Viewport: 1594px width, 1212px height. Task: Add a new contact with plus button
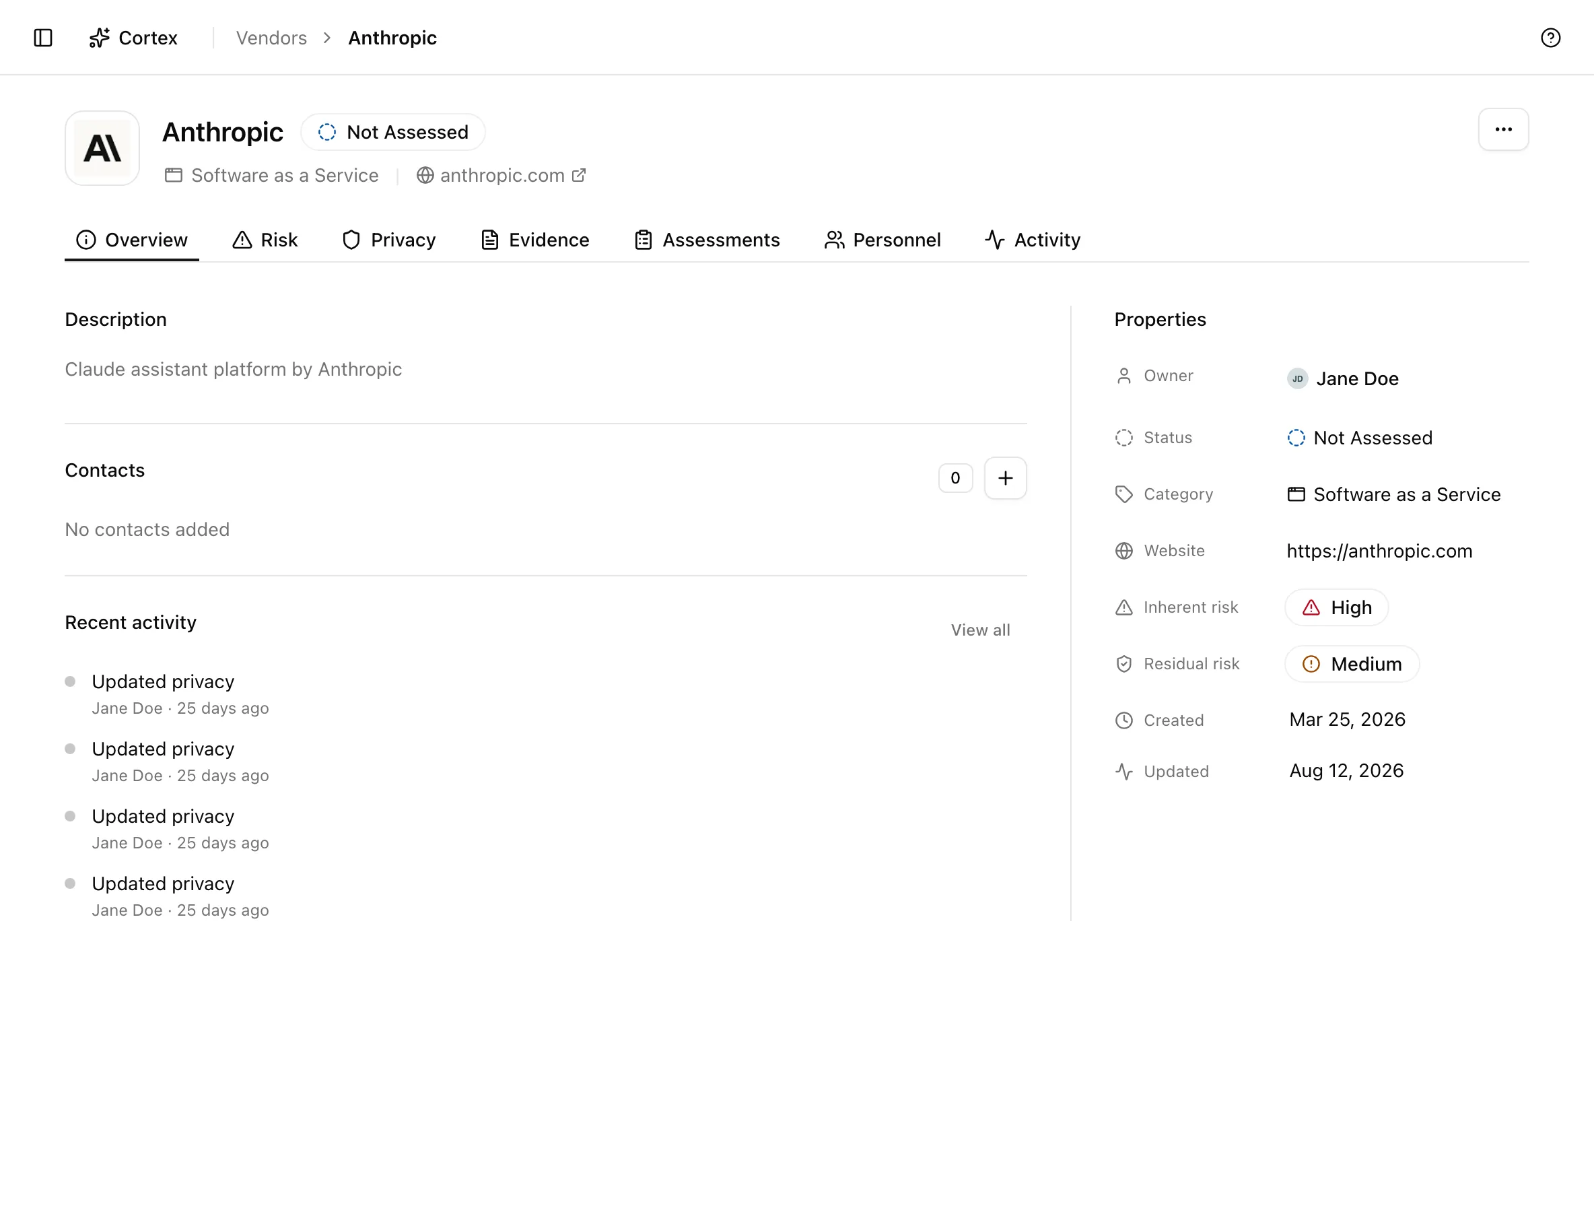1006,477
